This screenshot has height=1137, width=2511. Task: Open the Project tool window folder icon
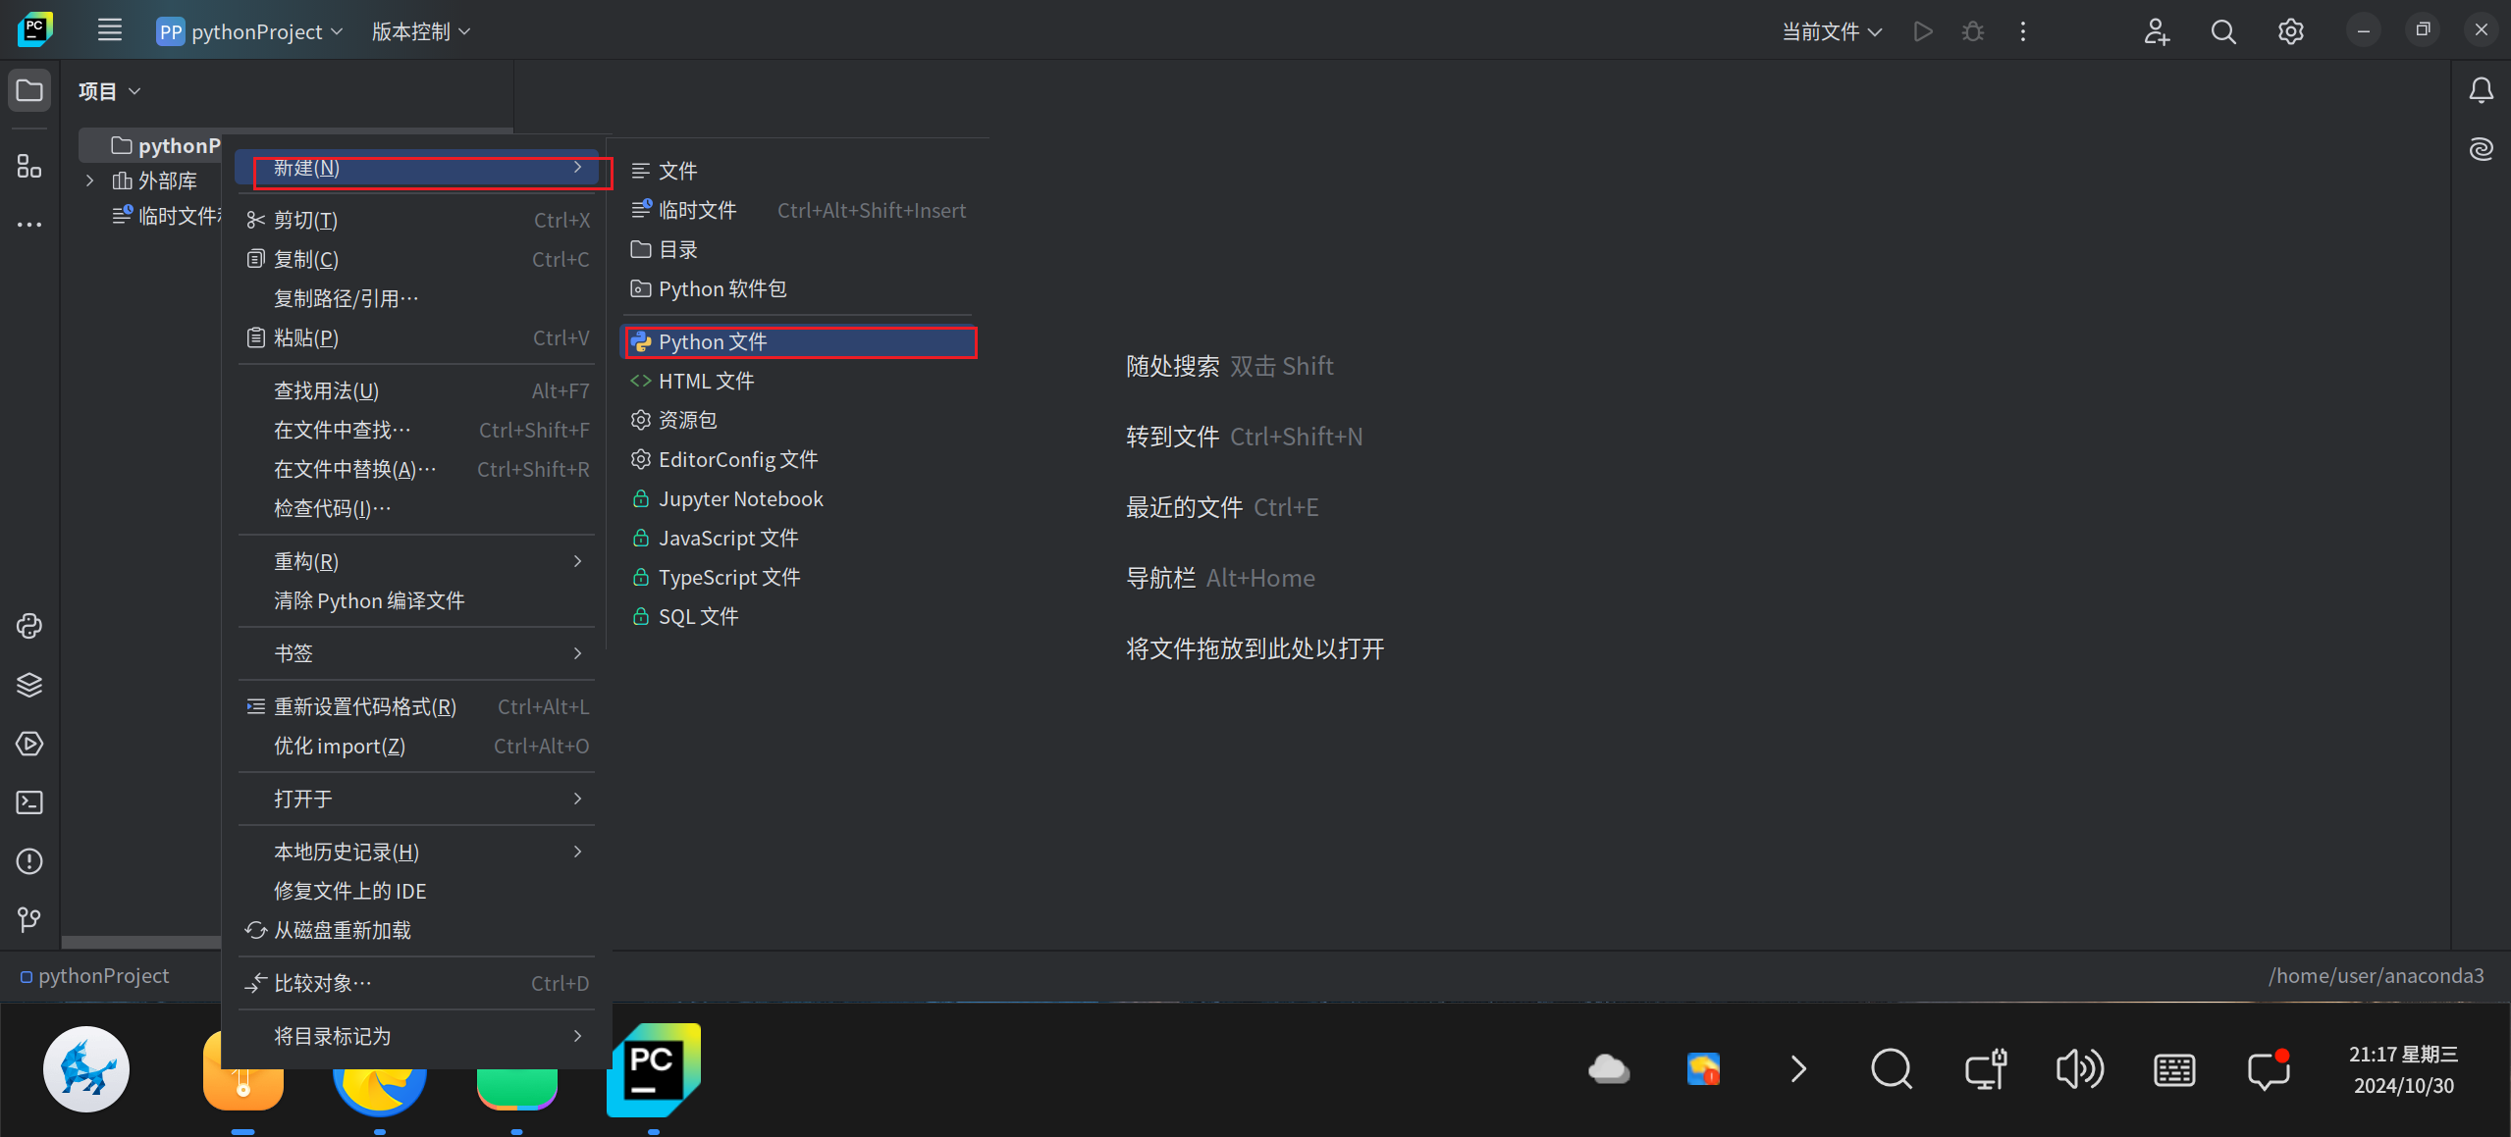tap(29, 90)
